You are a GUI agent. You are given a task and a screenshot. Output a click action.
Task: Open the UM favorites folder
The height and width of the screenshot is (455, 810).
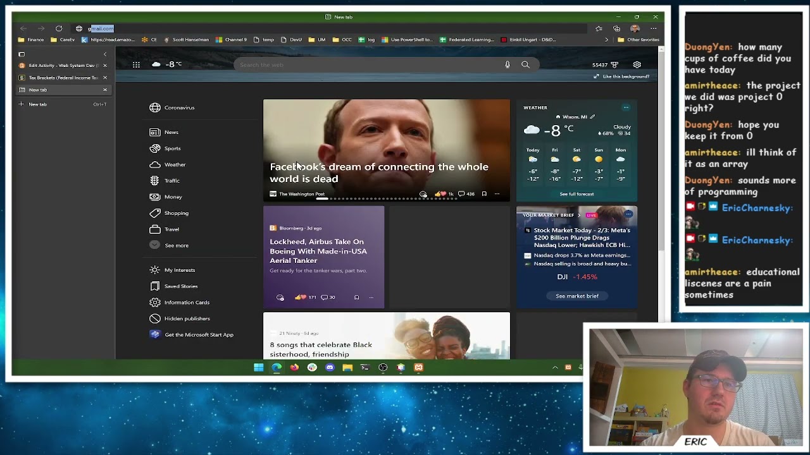coord(317,40)
